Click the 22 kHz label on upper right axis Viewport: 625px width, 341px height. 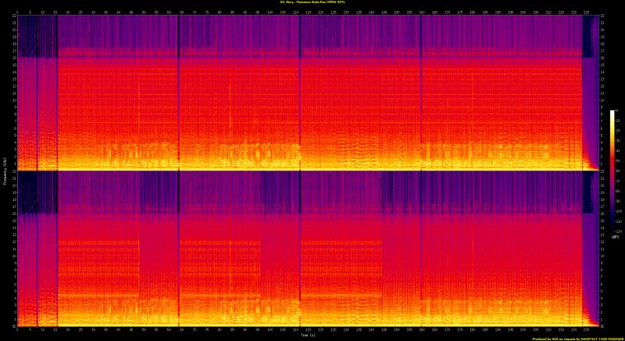point(602,17)
